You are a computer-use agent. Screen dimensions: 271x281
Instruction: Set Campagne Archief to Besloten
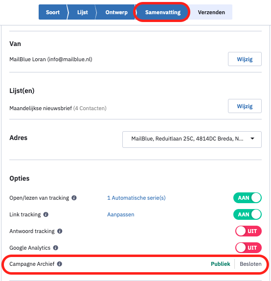tap(250, 264)
